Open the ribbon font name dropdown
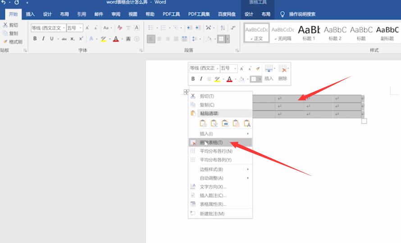Image resolution: width=401 pixels, height=243 pixels. (x=64, y=28)
